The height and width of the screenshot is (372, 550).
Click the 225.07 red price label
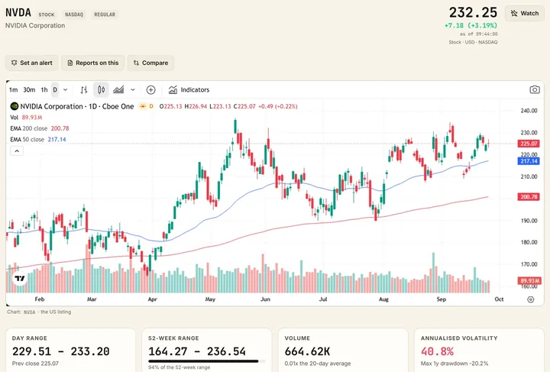pos(529,144)
